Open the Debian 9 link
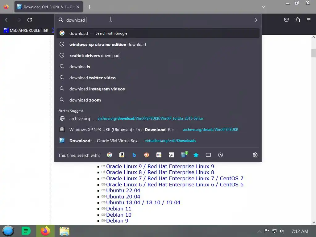Viewport: 316px width, 237px height. (117, 221)
